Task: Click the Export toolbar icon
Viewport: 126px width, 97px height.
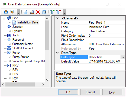Action: (12, 12)
